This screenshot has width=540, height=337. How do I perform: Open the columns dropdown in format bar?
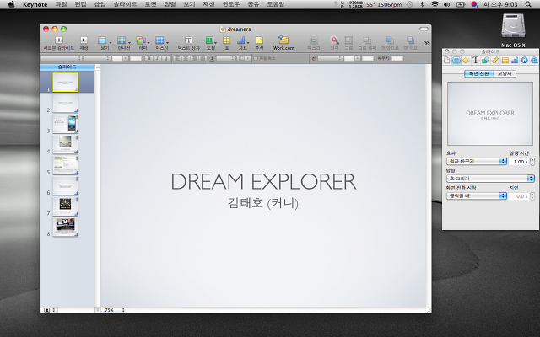[244, 58]
